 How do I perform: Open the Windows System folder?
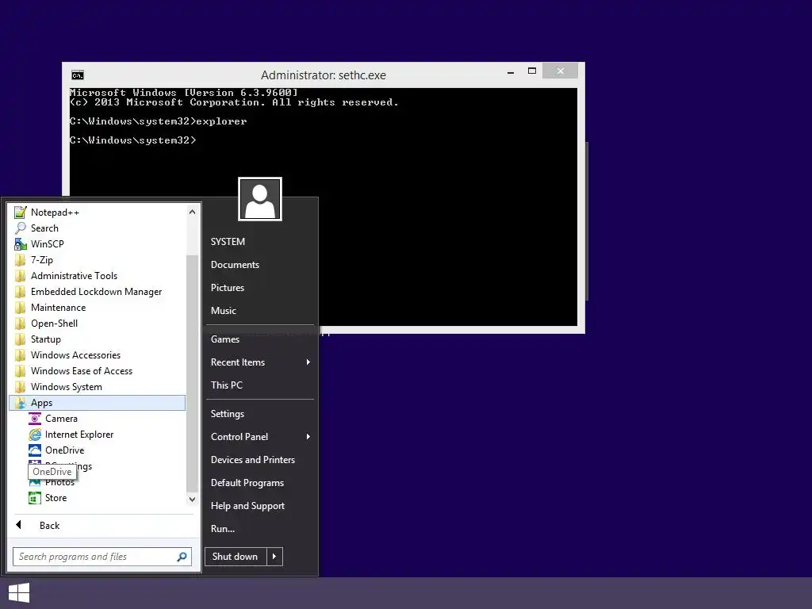click(98, 387)
